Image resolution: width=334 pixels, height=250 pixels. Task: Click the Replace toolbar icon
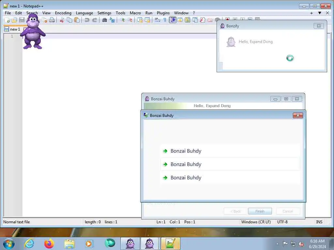112,20
